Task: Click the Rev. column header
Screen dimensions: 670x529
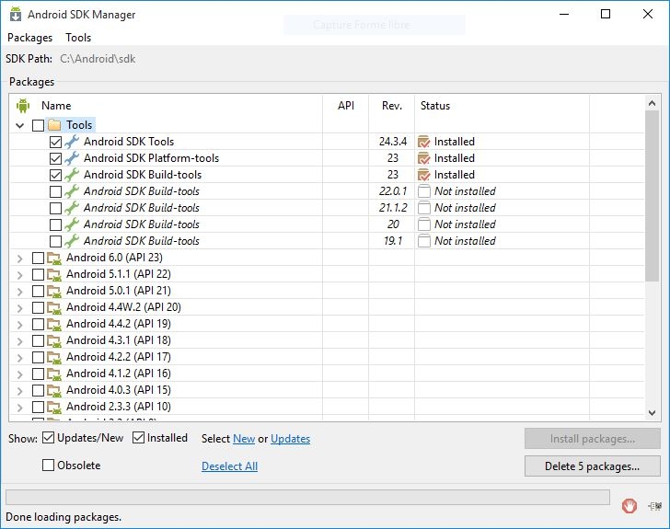Action: 392,106
